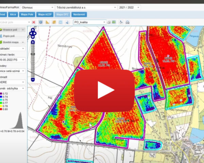
Task: Open the 10.05.2022 PS image date dropdown
Action: coord(13,60)
